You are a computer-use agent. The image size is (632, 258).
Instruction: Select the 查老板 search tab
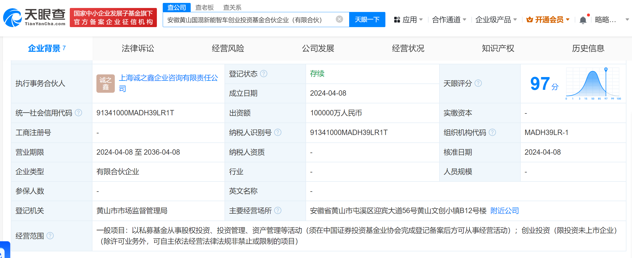(204, 7)
